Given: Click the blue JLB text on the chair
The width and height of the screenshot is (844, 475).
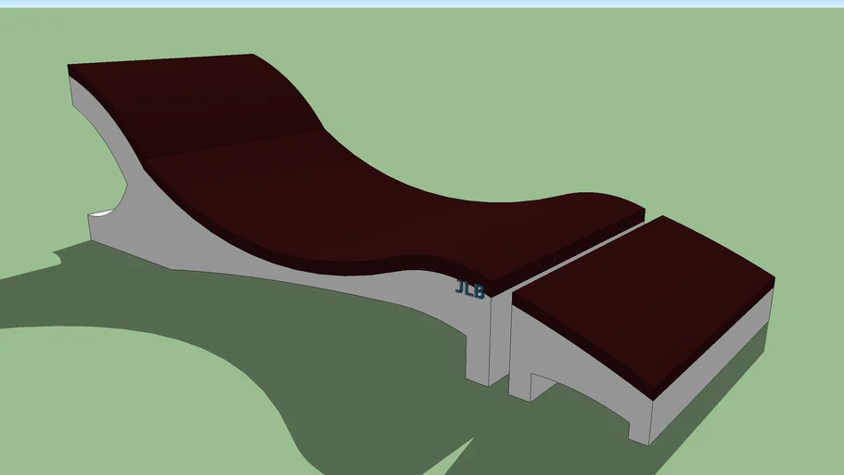Looking at the screenshot, I should pos(469,289).
